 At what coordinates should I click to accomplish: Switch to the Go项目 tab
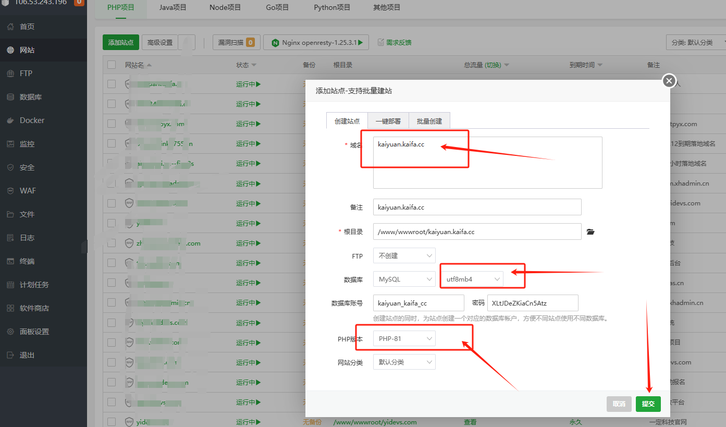point(277,7)
